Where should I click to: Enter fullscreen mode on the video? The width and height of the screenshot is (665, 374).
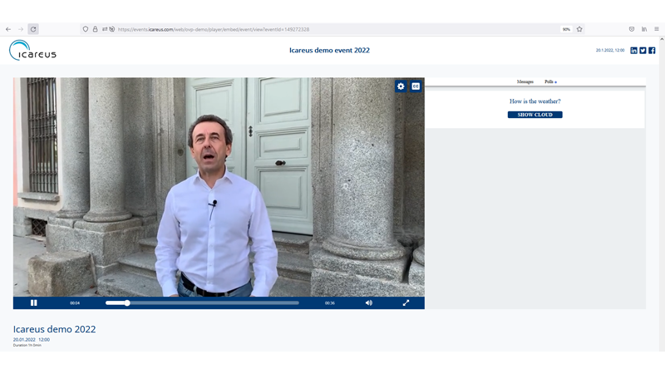pos(406,303)
